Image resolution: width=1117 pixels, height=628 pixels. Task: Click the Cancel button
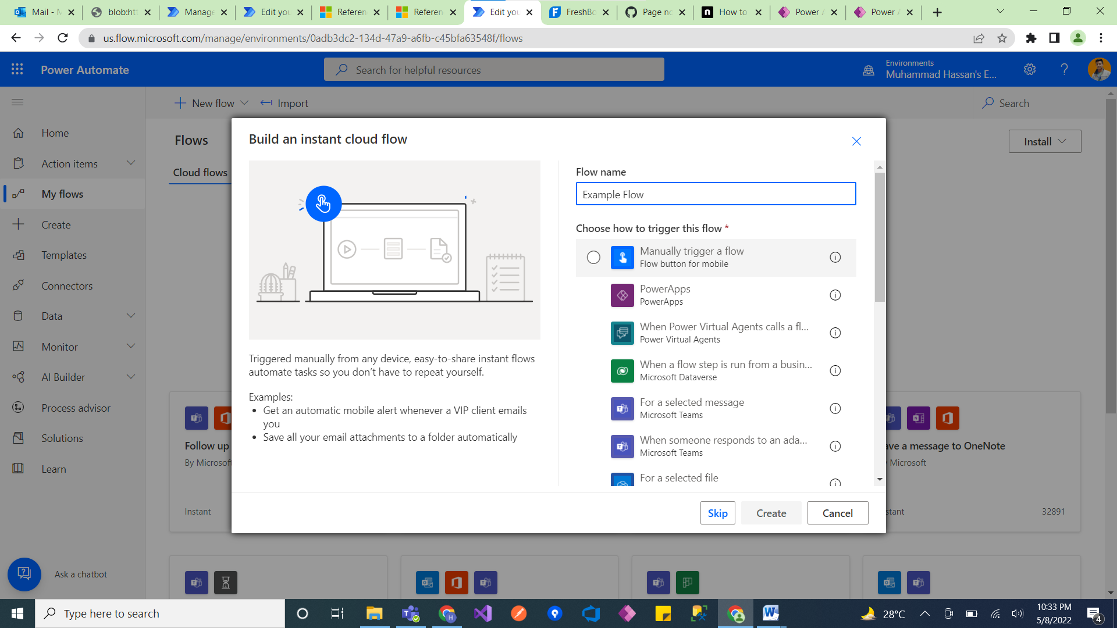click(x=837, y=513)
